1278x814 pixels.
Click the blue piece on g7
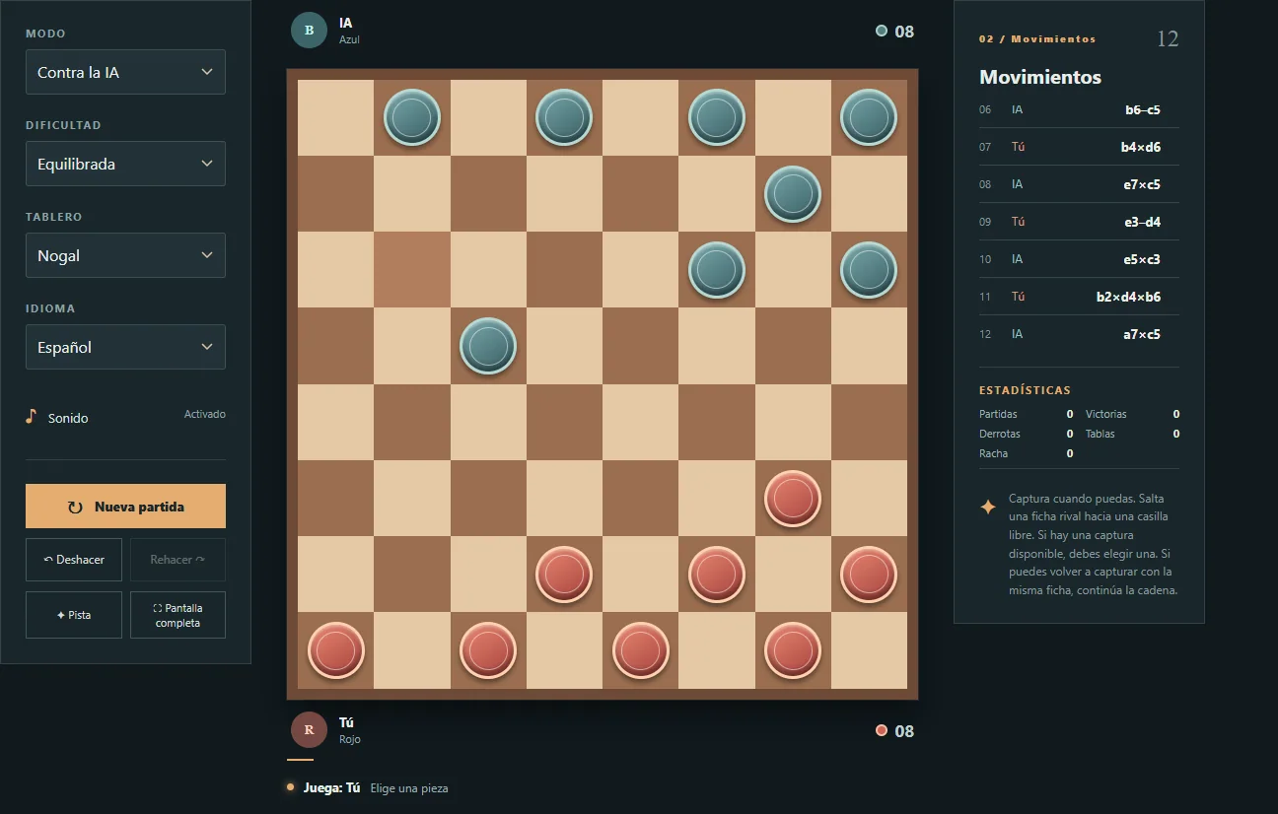click(x=793, y=194)
